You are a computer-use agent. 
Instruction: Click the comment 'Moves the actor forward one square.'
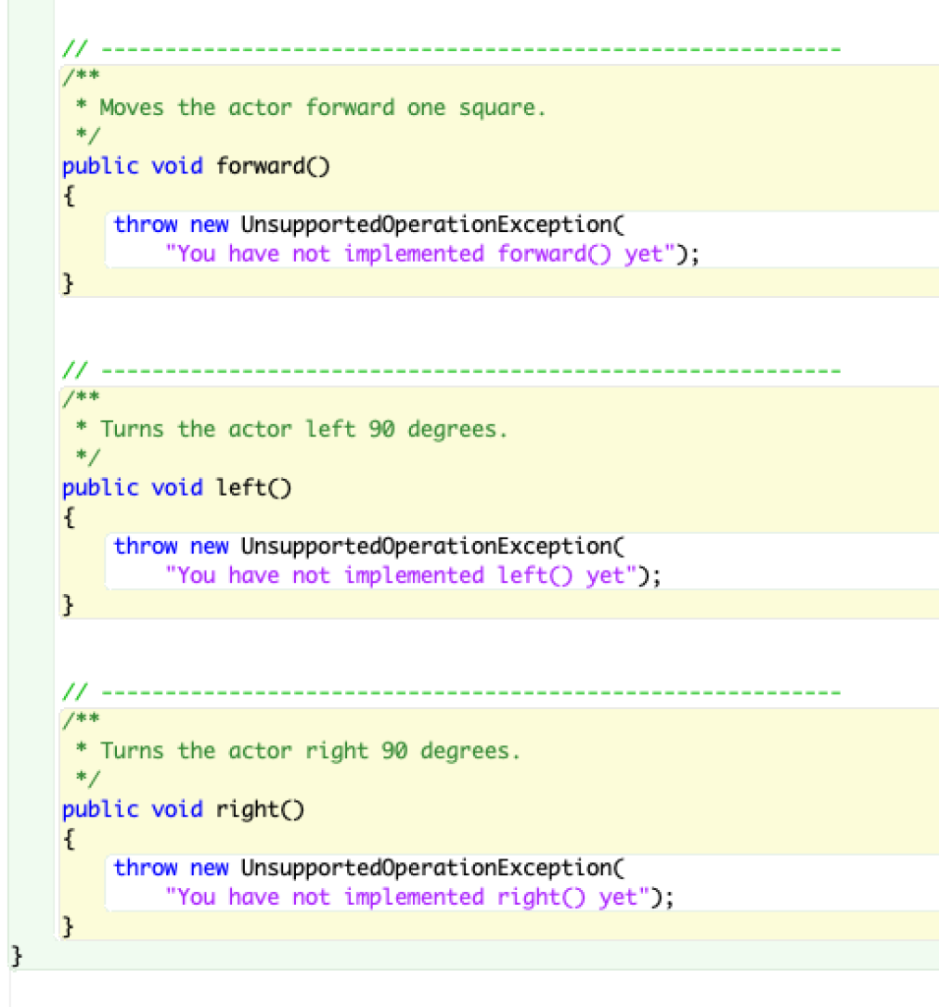pyautogui.click(x=323, y=107)
